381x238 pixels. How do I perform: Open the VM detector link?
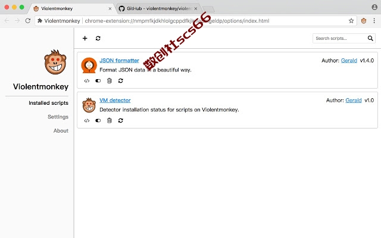(x=115, y=101)
